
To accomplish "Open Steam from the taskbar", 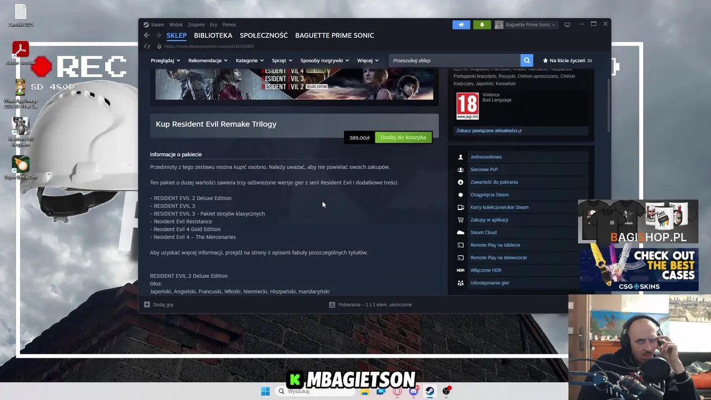I will [430, 391].
